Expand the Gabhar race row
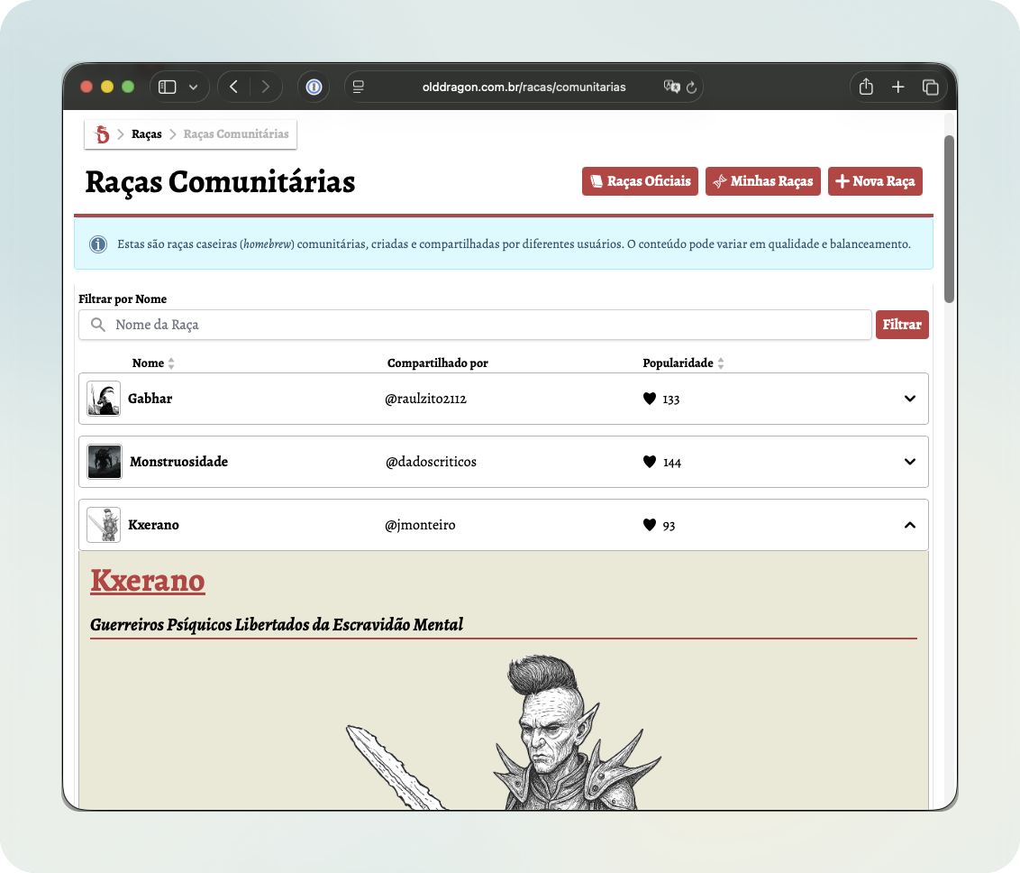 (x=909, y=398)
